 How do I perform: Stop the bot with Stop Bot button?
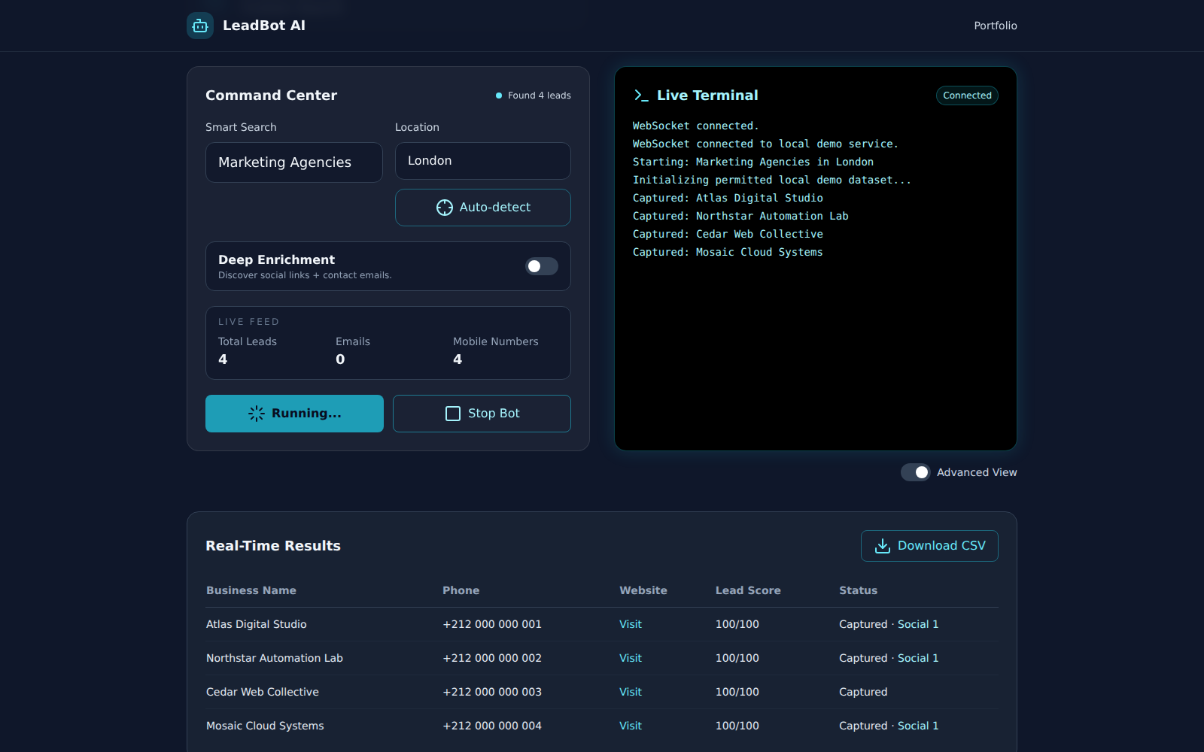click(482, 414)
